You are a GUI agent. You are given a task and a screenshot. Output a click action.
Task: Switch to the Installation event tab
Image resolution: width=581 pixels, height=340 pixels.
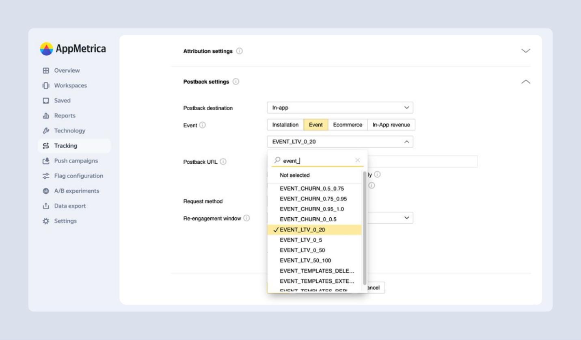click(x=285, y=125)
